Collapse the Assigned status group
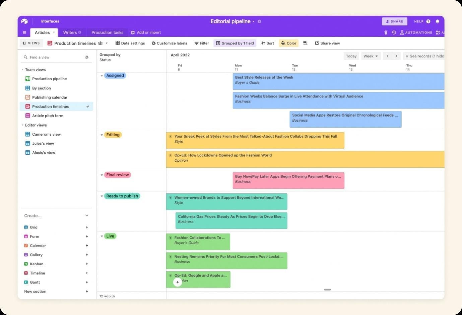The width and height of the screenshot is (462, 315). pos(102,75)
